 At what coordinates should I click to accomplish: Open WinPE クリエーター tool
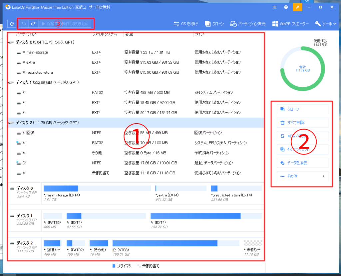pyautogui.click(x=290, y=24)
